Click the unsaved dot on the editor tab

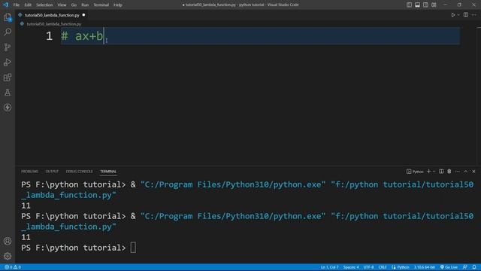(83, 15)
